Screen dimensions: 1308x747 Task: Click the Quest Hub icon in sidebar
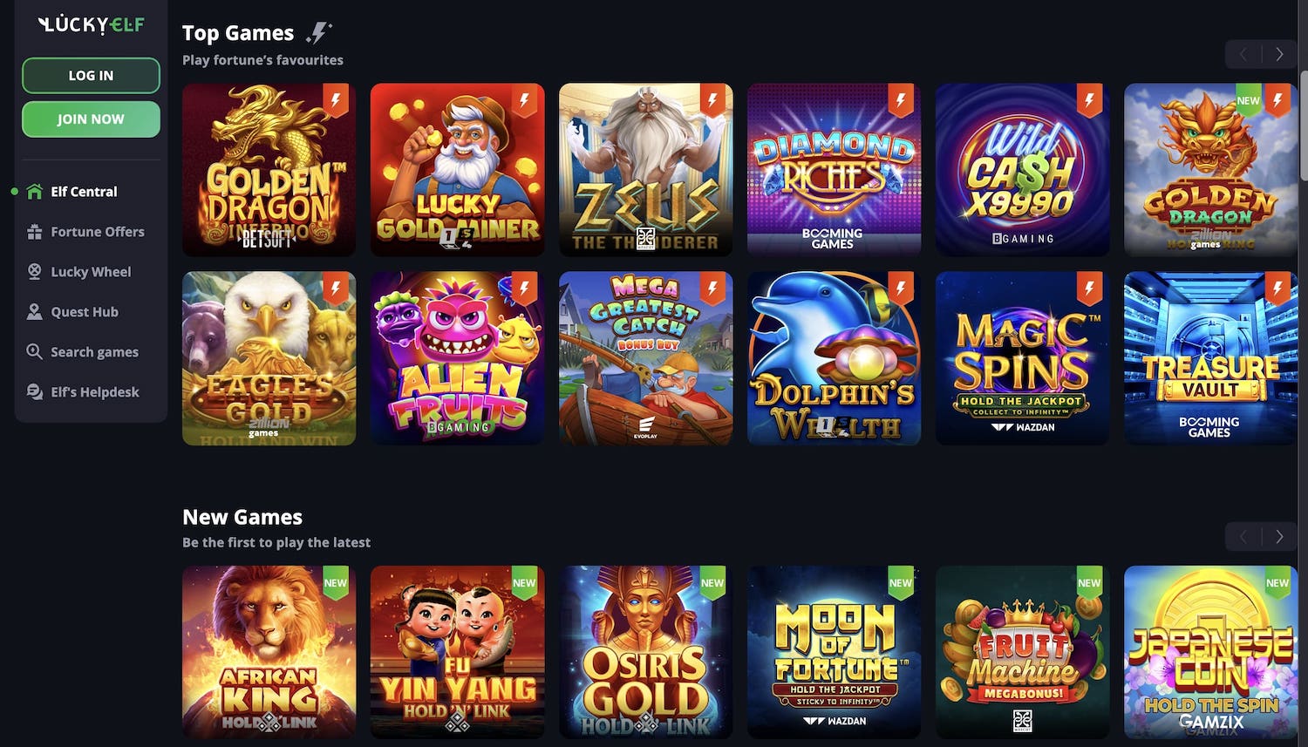coord(35,312)
